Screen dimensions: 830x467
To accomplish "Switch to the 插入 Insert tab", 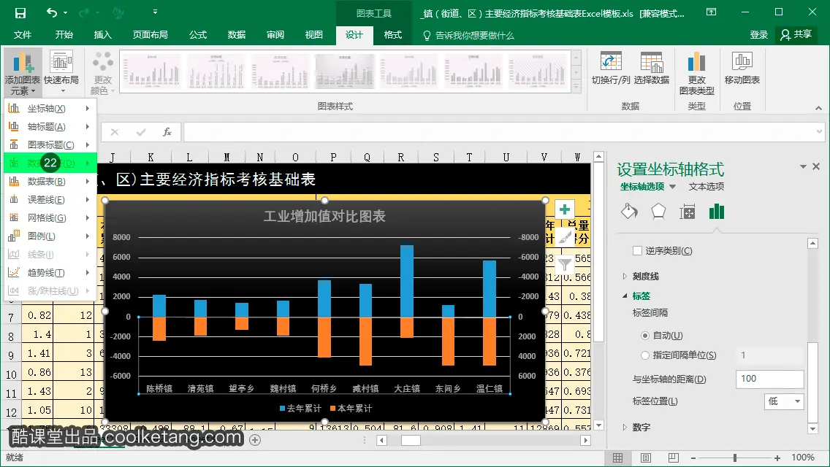I will point(103,35).
